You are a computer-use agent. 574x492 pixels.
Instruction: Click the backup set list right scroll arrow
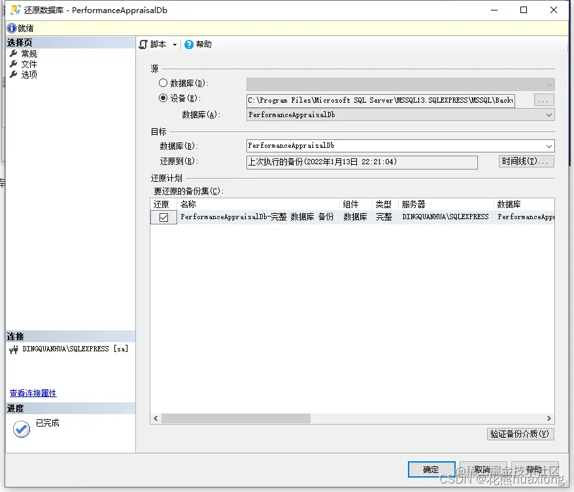(549, 418)
